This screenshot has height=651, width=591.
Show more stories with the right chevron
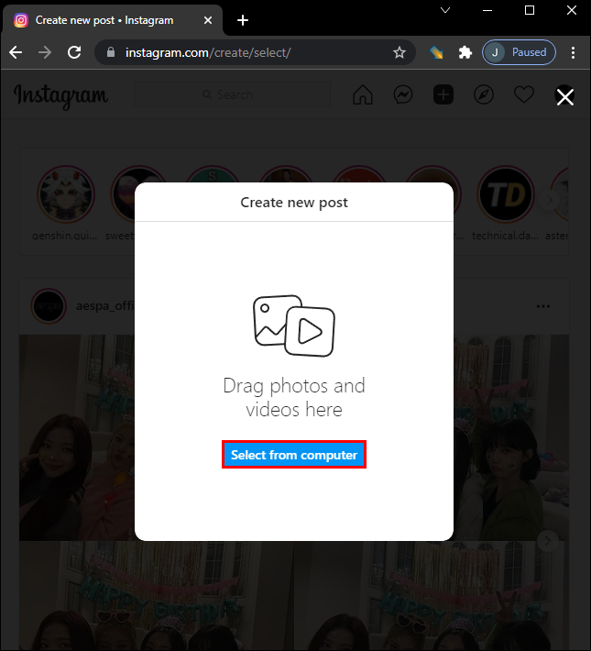(x=549, y=200)
